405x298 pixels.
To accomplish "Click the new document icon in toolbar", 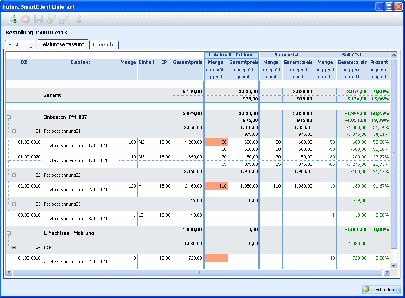I will (13, 19).
